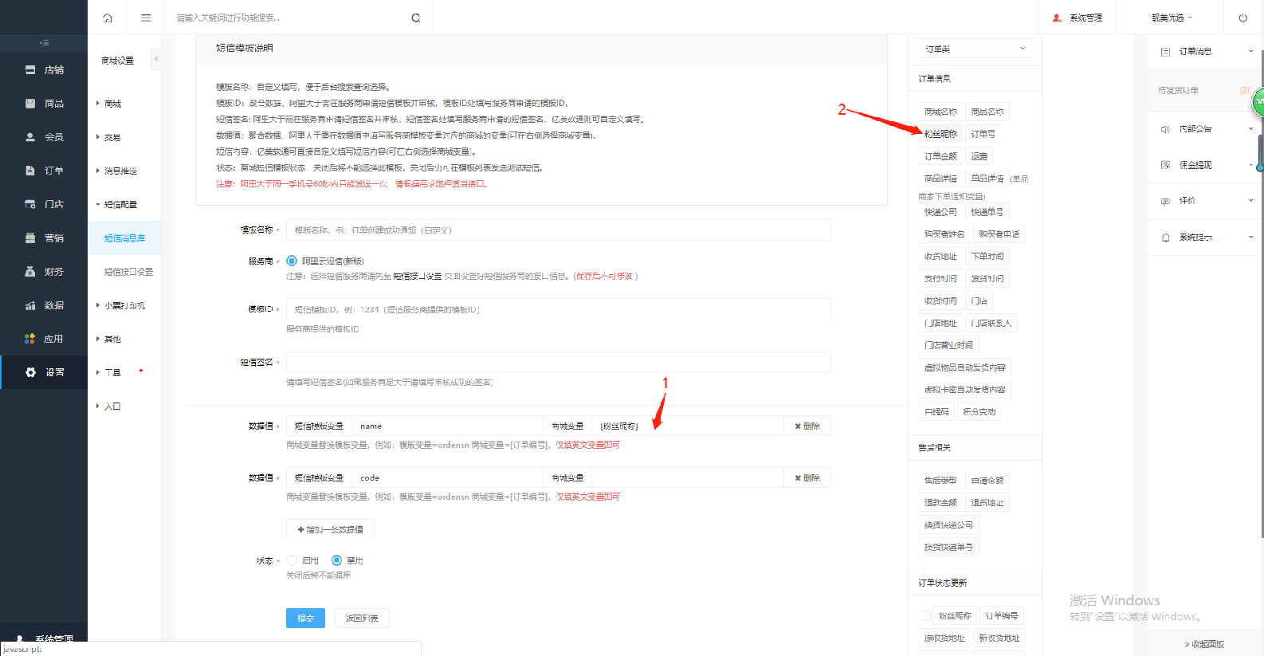
Task: Insert the 订单号 variable tag
Action: coord(983,134)
